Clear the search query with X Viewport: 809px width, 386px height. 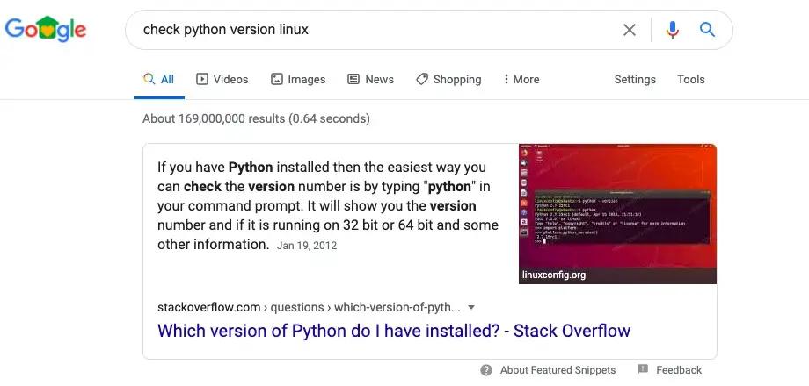tap(630, 30)
